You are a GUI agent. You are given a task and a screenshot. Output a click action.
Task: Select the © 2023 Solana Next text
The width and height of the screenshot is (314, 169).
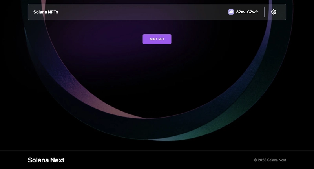coord(270,160)
